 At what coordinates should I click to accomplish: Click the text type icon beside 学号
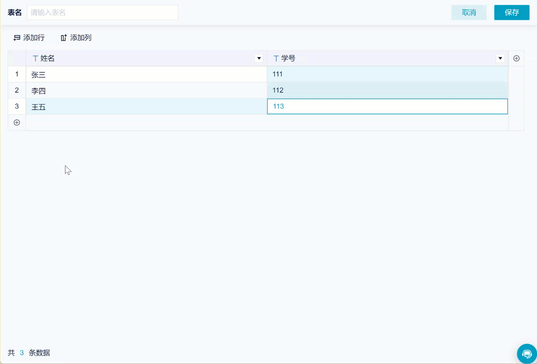[x=276, y=59]
